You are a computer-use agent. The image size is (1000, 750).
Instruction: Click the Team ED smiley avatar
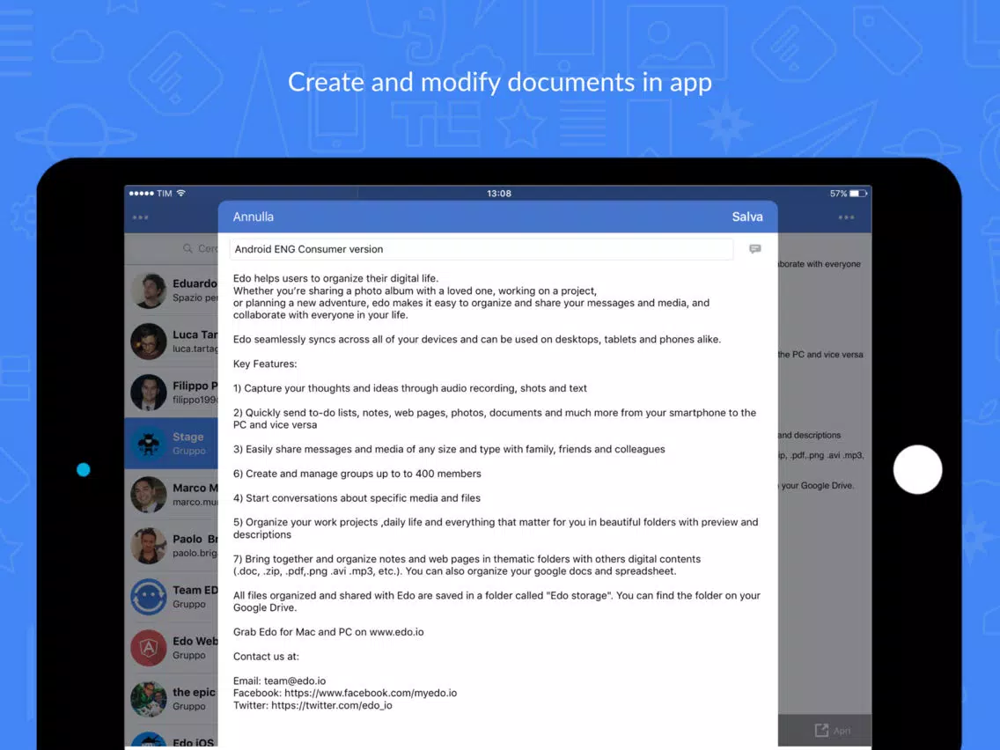point(149,596)
